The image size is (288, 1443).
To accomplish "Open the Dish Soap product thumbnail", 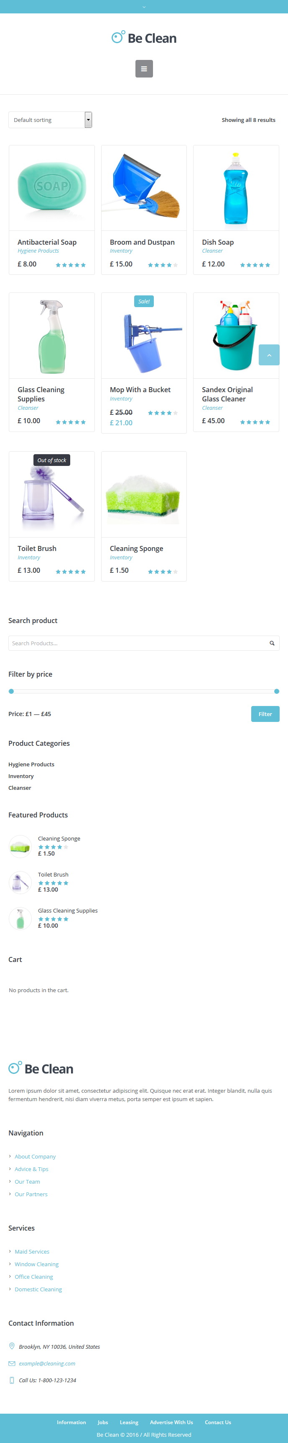I will [236, 188].
